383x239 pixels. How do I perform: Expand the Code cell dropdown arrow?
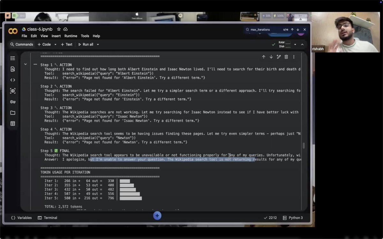pos(55,45)
